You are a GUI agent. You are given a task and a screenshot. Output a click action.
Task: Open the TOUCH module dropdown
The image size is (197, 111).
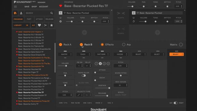tap(84, 54)
